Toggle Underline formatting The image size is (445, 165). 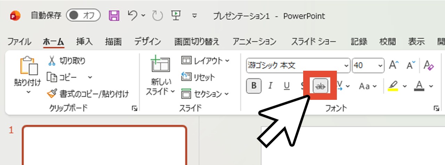287,86
